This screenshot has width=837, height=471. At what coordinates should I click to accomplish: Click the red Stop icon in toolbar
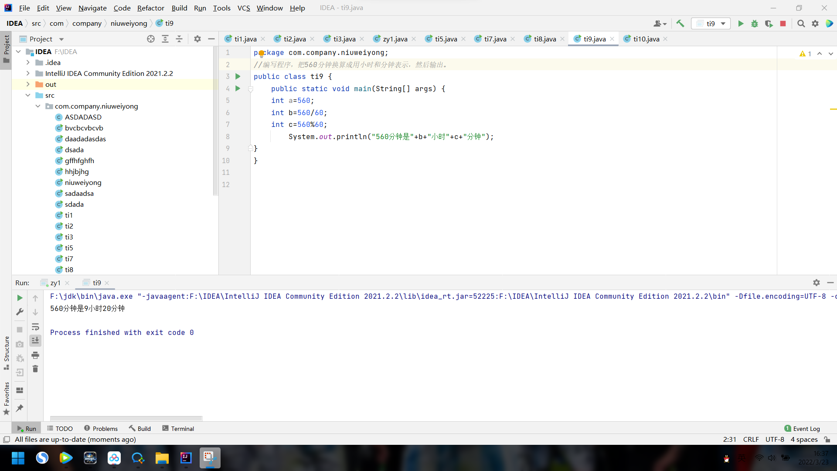tap(783, 24)
